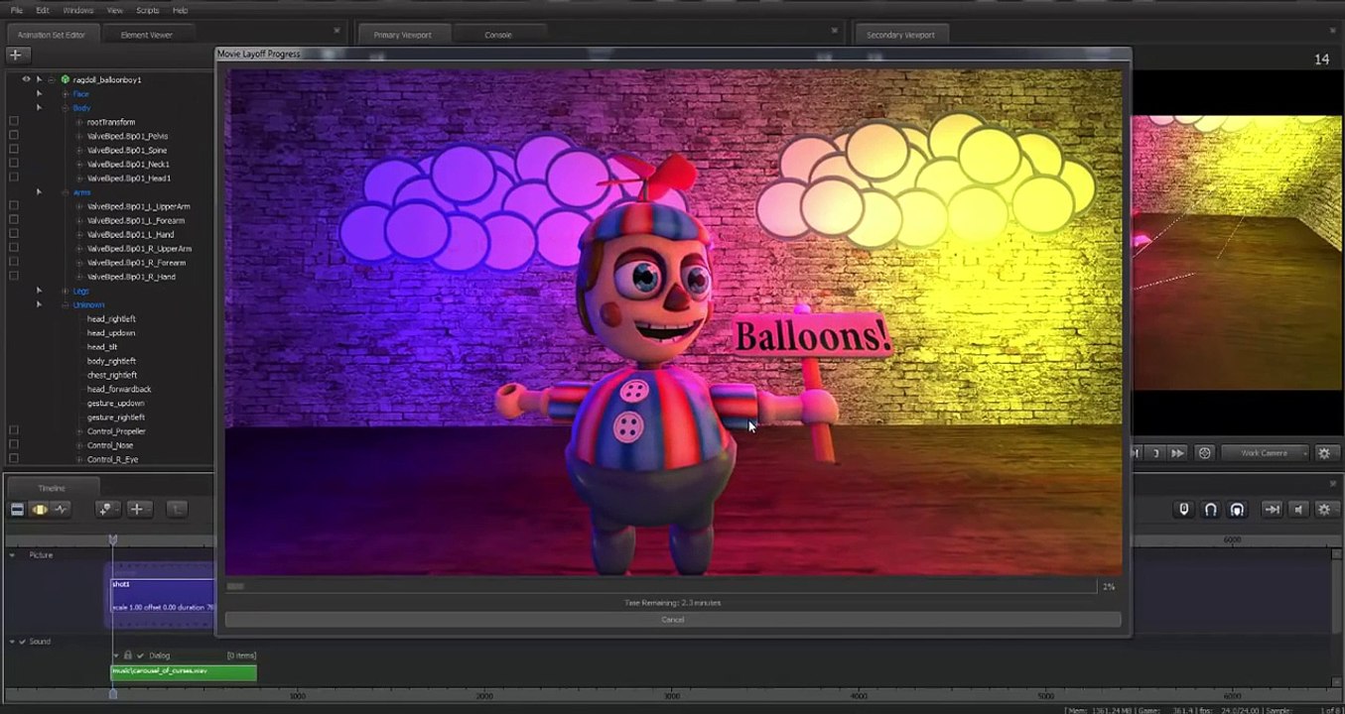
Task: Click the movie layoff progress bar
Action: coord(660,587)
